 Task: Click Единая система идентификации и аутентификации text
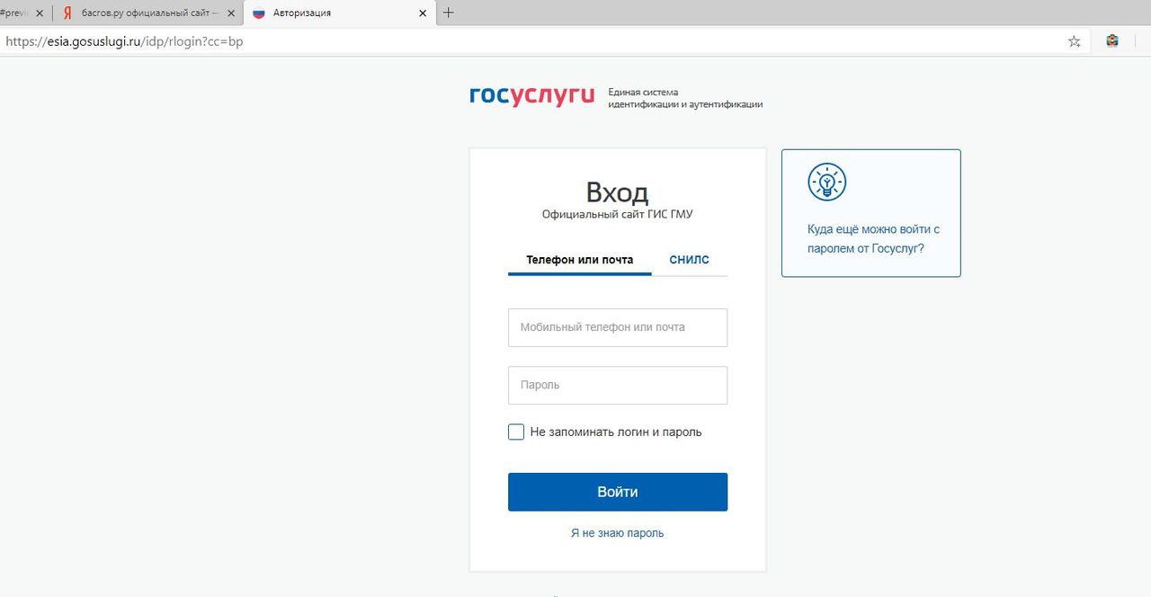tap(685, 98)
